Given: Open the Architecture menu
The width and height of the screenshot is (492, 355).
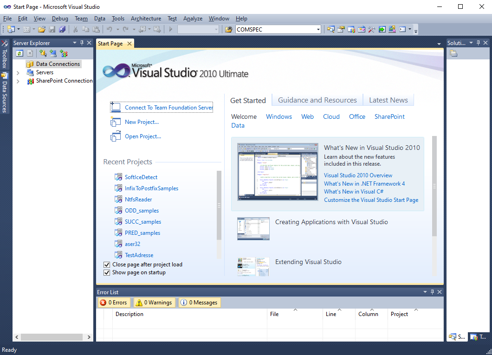Looking at the screenshot, I should [x=146, y=19].
